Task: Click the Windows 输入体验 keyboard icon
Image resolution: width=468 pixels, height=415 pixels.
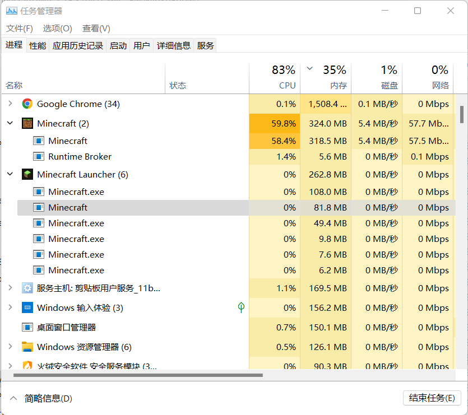Action: [27, 307]
